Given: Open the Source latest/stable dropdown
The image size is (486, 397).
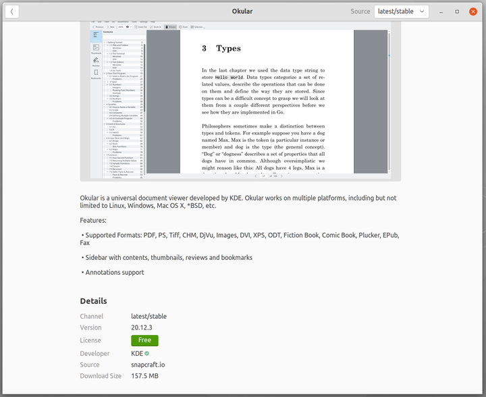Looking at the screenshot, I should click(402, 11).
